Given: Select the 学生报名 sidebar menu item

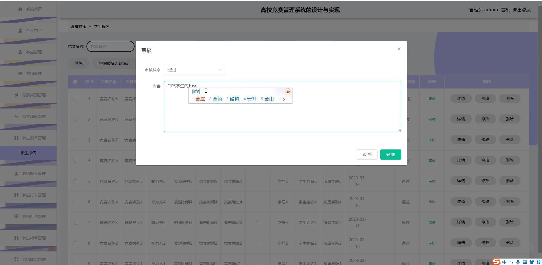Looking at the screenshot, I should pyautogui.click(x=28, y=153).
